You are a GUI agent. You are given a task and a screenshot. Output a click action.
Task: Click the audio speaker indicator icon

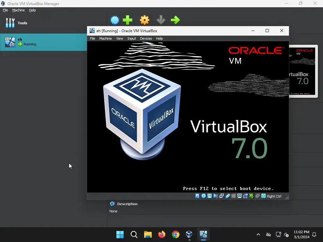(215, 196)
